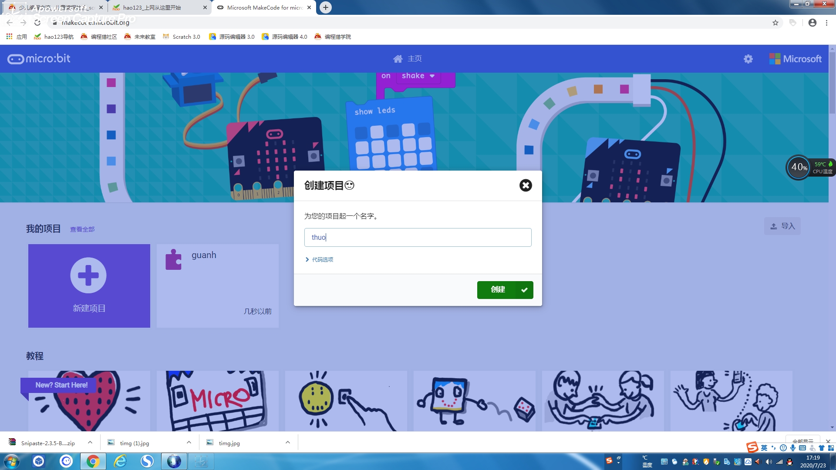Open the 查看全部 link beside 我的项目

pos(82,229)
